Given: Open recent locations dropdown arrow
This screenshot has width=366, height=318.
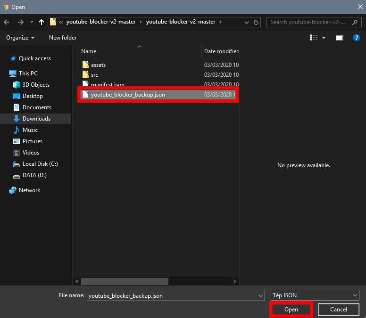Looking at the screenshot, I should pyautogui.click(x=32, y=22).
